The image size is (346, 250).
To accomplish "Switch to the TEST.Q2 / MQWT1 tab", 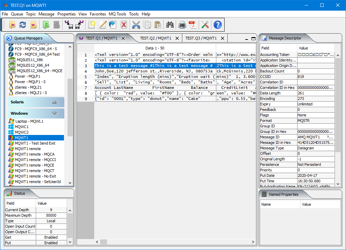I will pyautogui.click(x=155, y=38).
